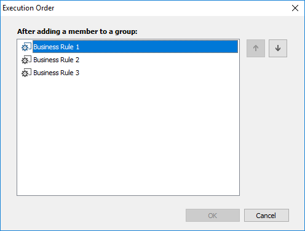Click the move up arrow button

(256, 48)
